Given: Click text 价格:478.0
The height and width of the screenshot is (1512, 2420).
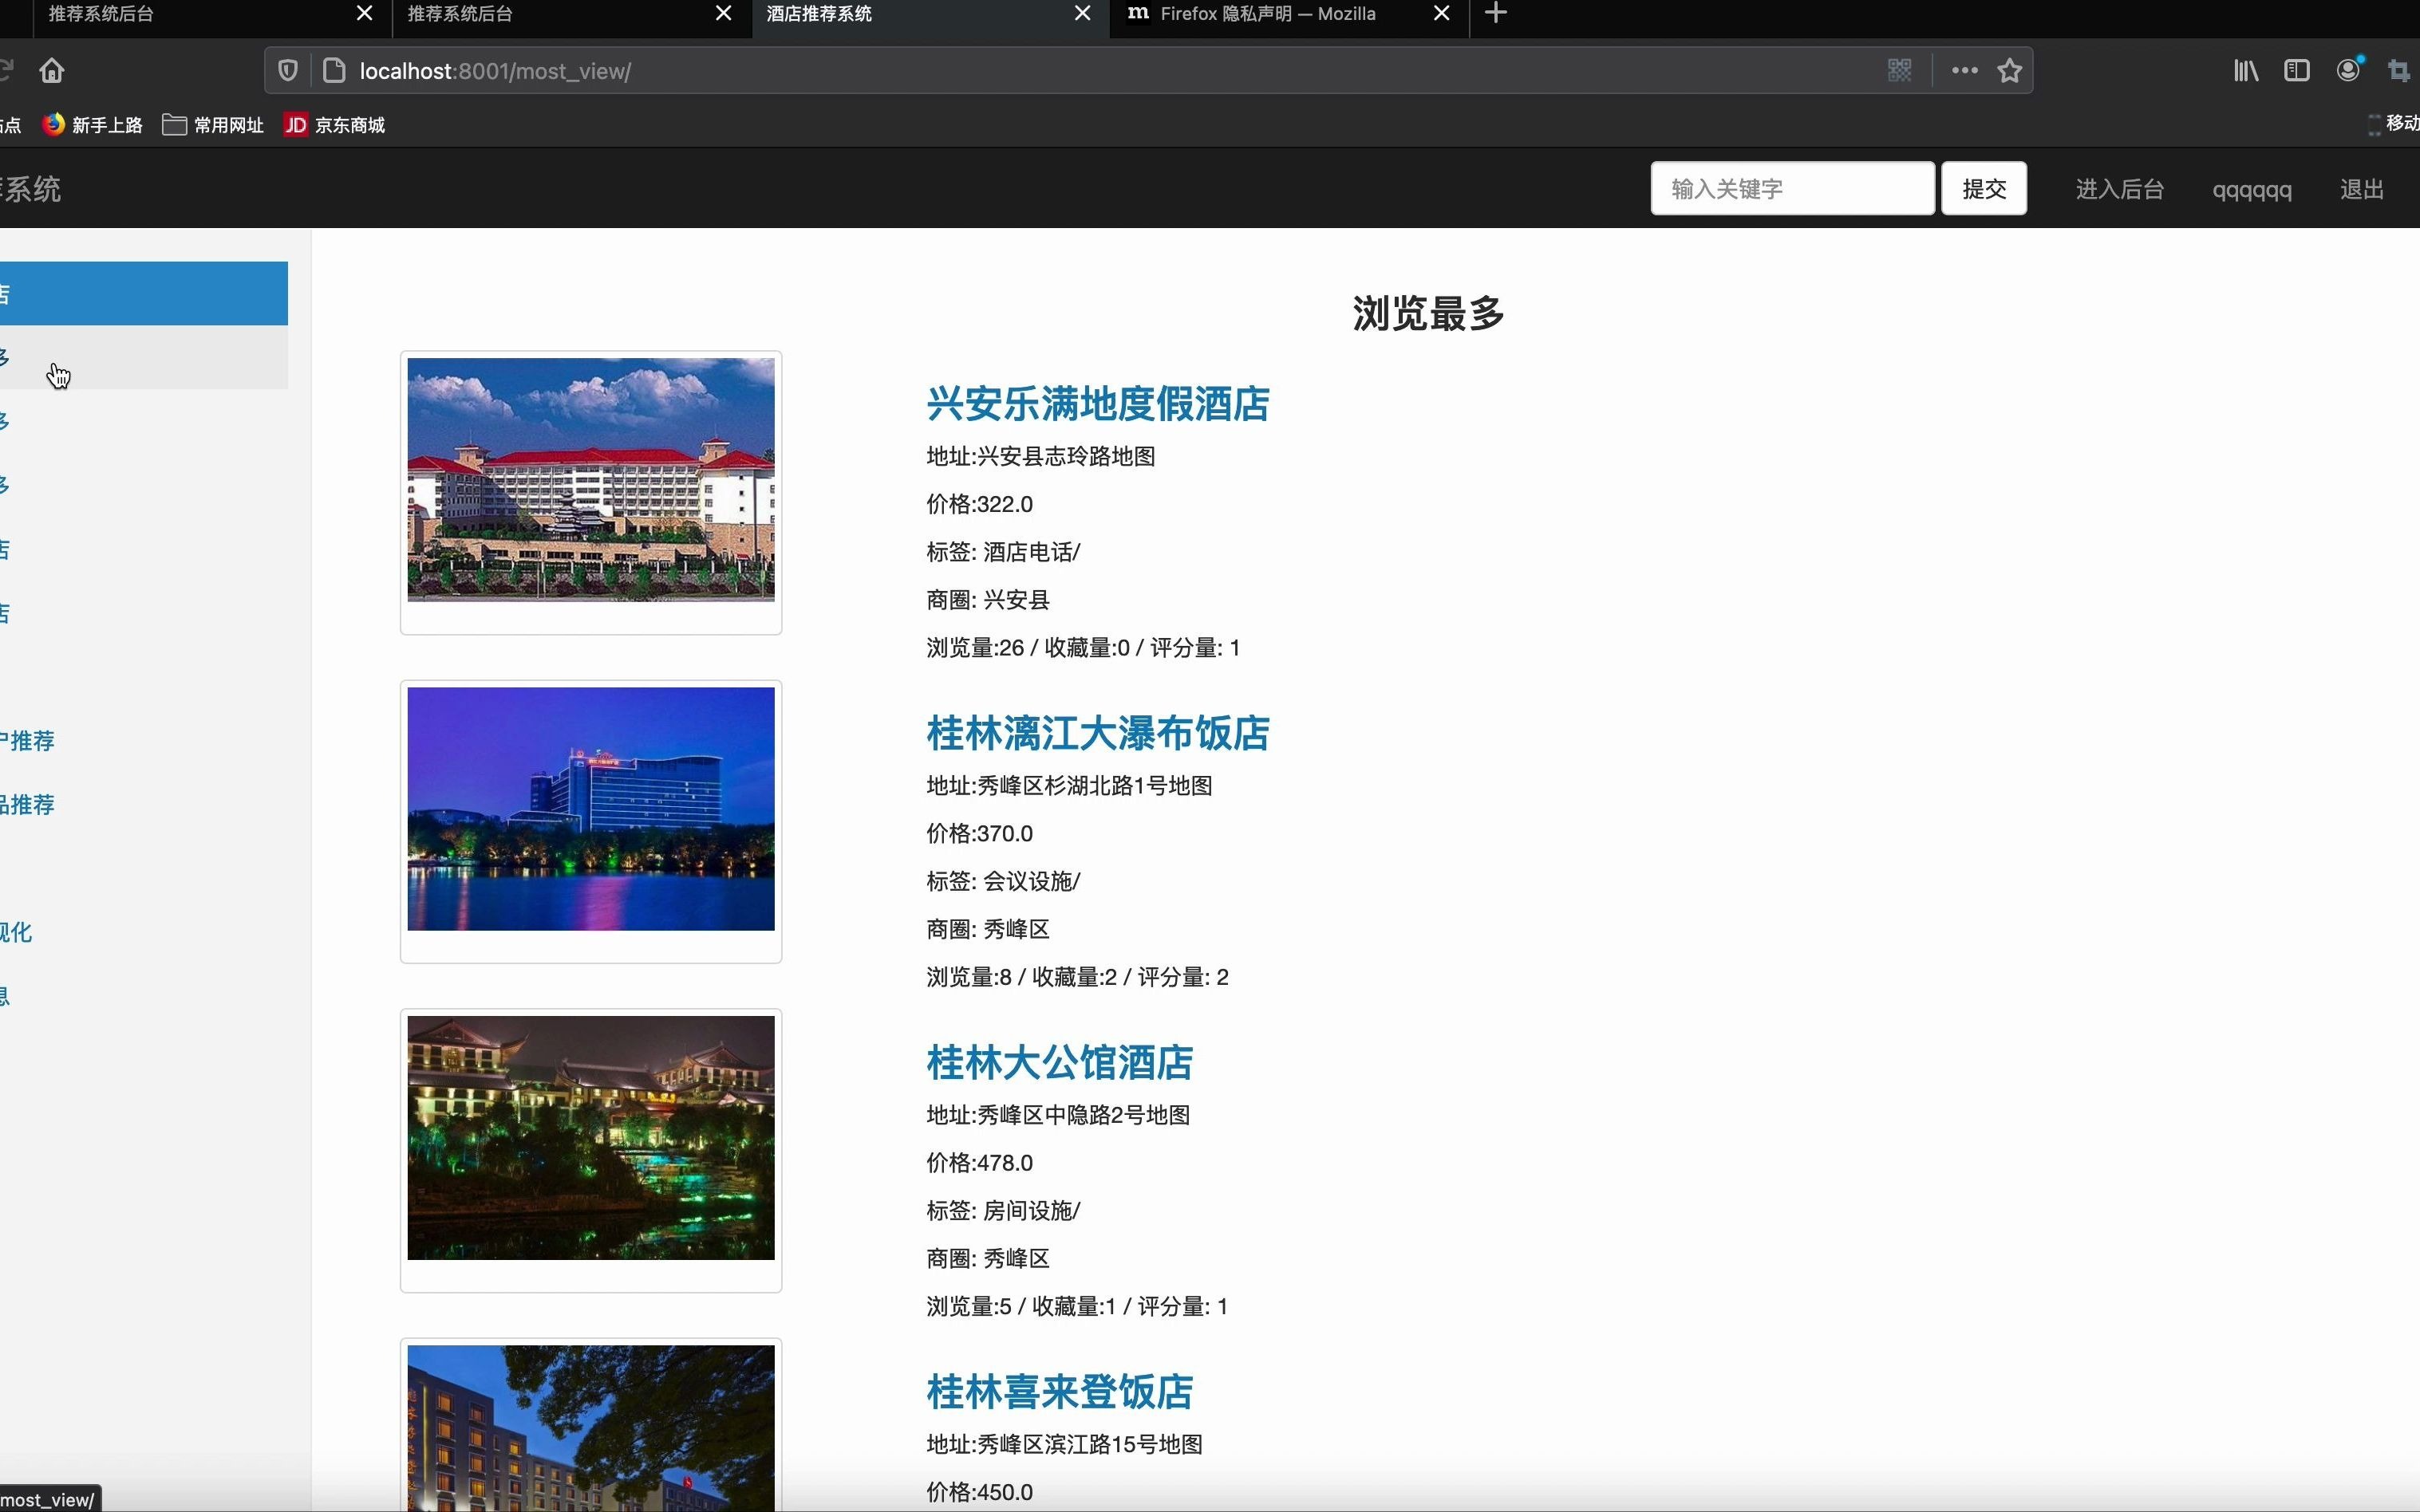Looking at the screenshot, I should click(979, 1163).
